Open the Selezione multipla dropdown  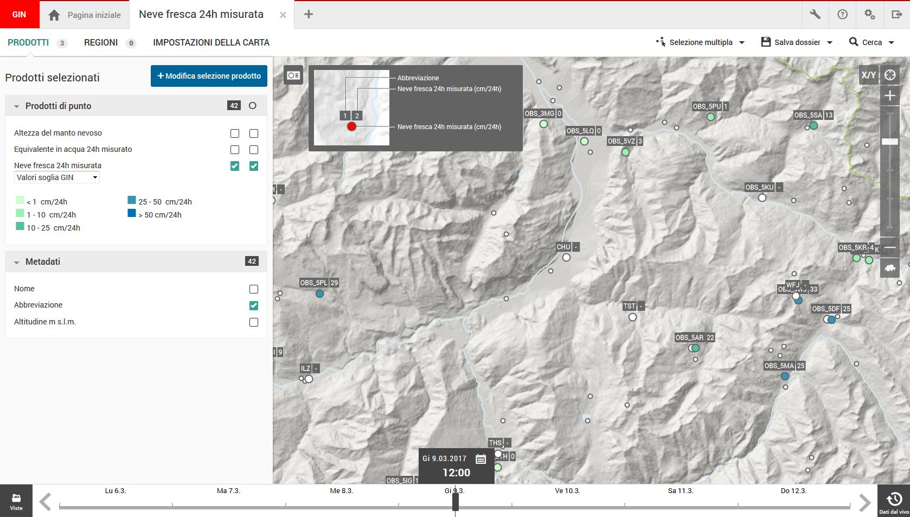point(701,42)
